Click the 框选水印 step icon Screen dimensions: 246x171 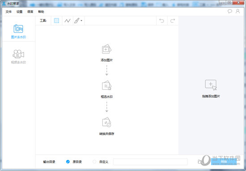click(x=106, y=85)
